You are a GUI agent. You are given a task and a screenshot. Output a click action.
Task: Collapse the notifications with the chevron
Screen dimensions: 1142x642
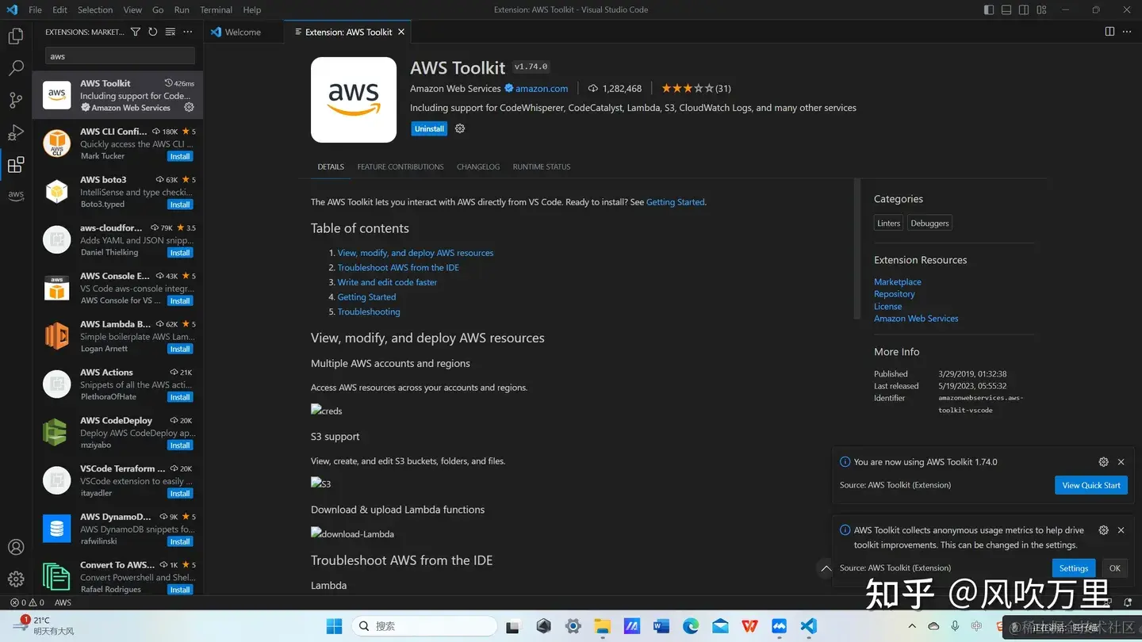[826, 568]
